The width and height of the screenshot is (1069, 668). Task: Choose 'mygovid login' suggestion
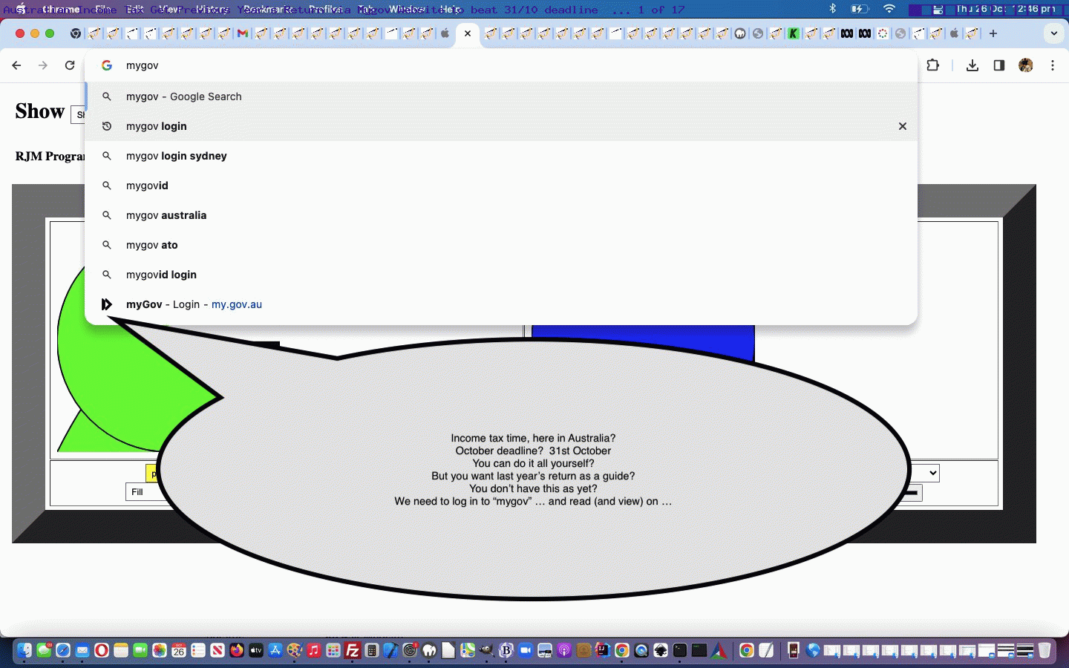[x=501, y=275]
